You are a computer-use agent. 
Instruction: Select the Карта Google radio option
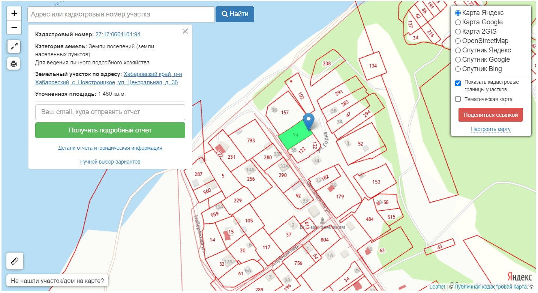458,22
